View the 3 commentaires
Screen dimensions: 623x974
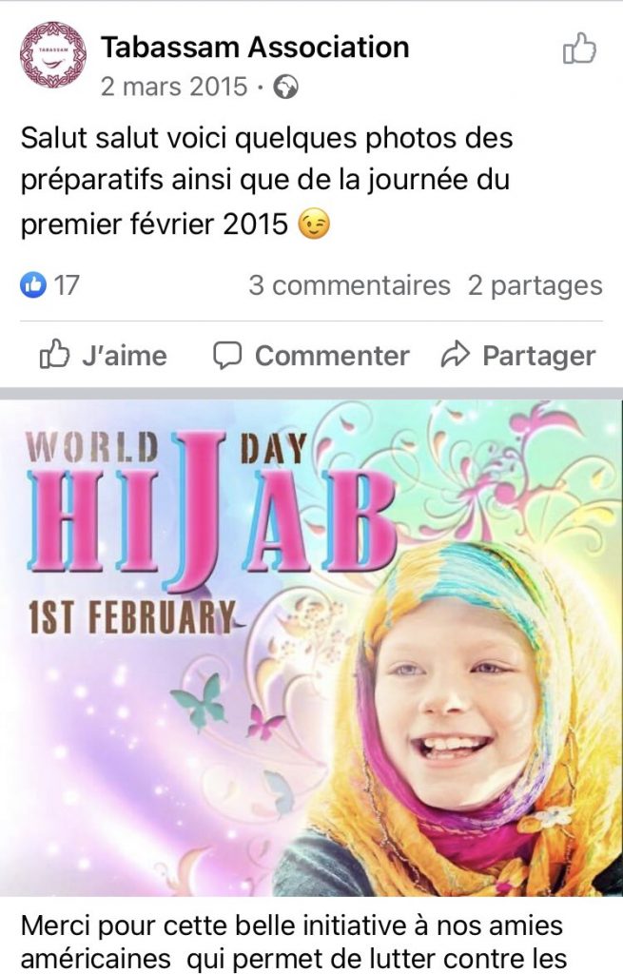349,285
